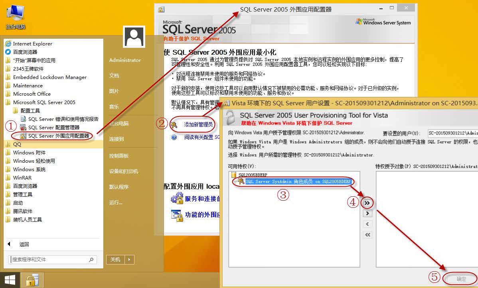This screenshot has height=288, width=478.
Task: Minimize the 外围应用配置器 window
Action: (381, 9)
